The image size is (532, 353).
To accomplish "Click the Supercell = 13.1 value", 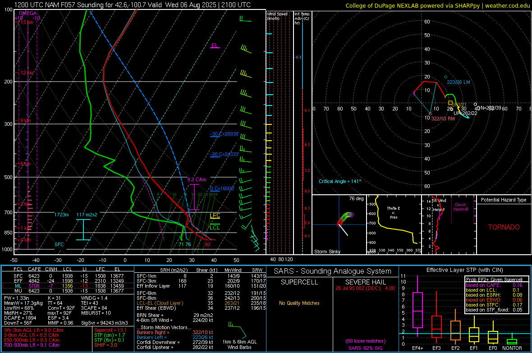I will click(x=110, y=330).
